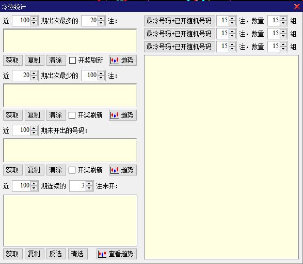This screenshot has height=264, width=303.
Task: Enable 开奖刷新 under 出次最多 section
Action: 72,60
